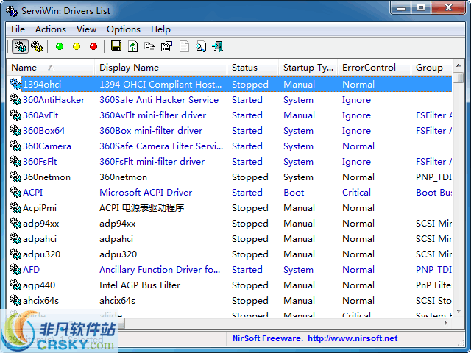Image resolution: width=471 pixels, height=353 pixels.
Task: Open the Actions menu
Action: [x=51, y=29]
